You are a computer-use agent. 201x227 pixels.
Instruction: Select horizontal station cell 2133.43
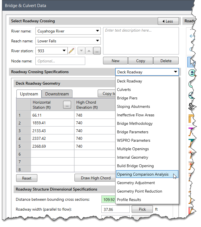coord(52,131)
